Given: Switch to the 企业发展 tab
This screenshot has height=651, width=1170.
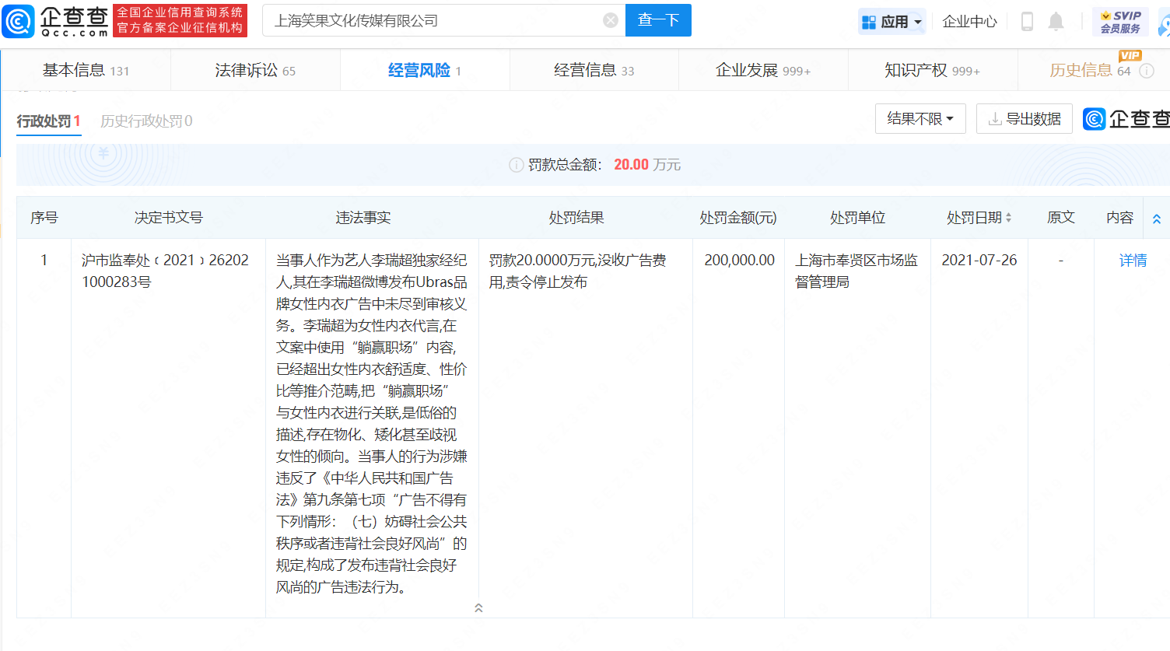Looking at the screenshot, I should pyautogui.click(x=763, y=71).
